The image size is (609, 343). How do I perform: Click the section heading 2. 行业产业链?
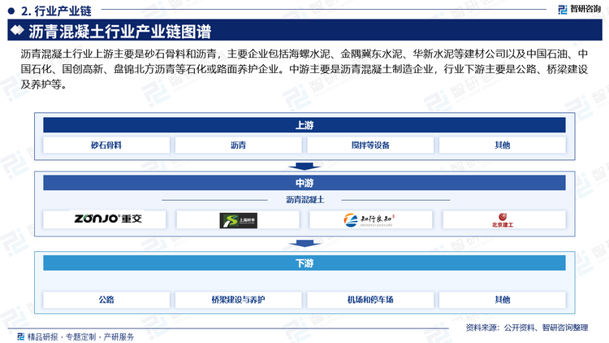tap(56, 11)
